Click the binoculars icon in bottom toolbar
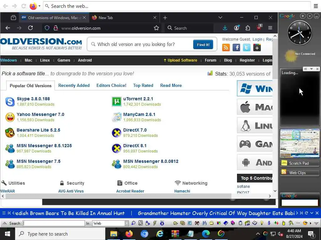This screenshot has width=321, height=240. 204,223
